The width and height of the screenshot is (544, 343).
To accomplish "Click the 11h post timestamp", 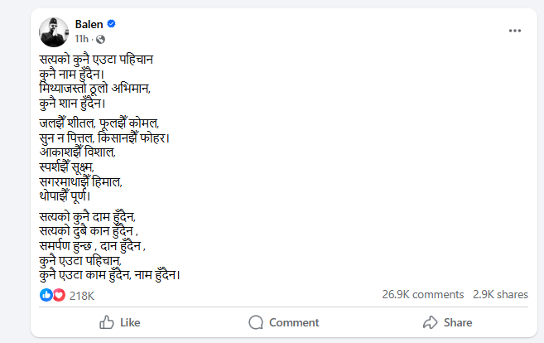I will [82, 39].
